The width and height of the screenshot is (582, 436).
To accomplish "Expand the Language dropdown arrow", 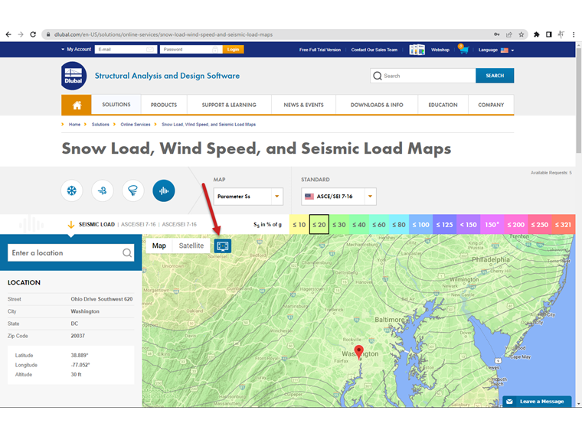I will click(512, 50).
